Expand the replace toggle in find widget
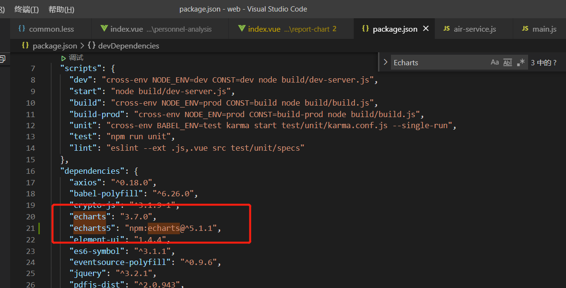 point(386,62)
